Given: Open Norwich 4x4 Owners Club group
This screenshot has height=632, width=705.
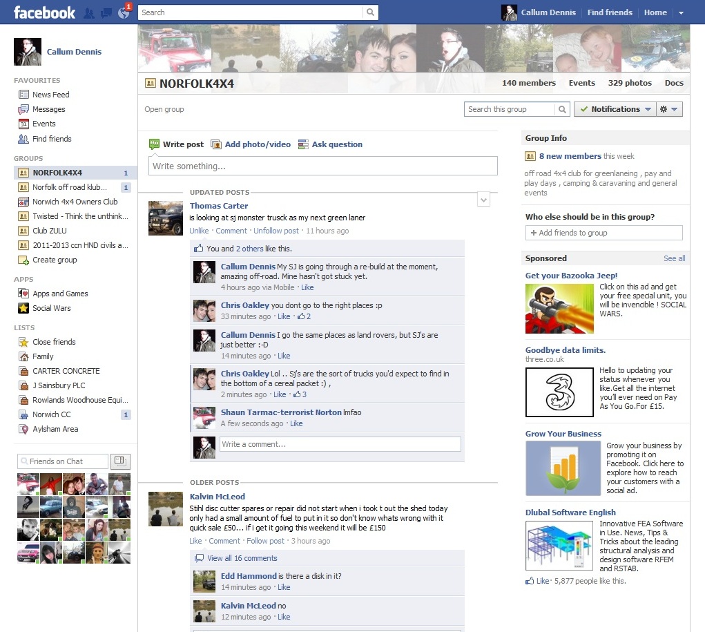Looking at the screenshot, I should pos(75,202).
